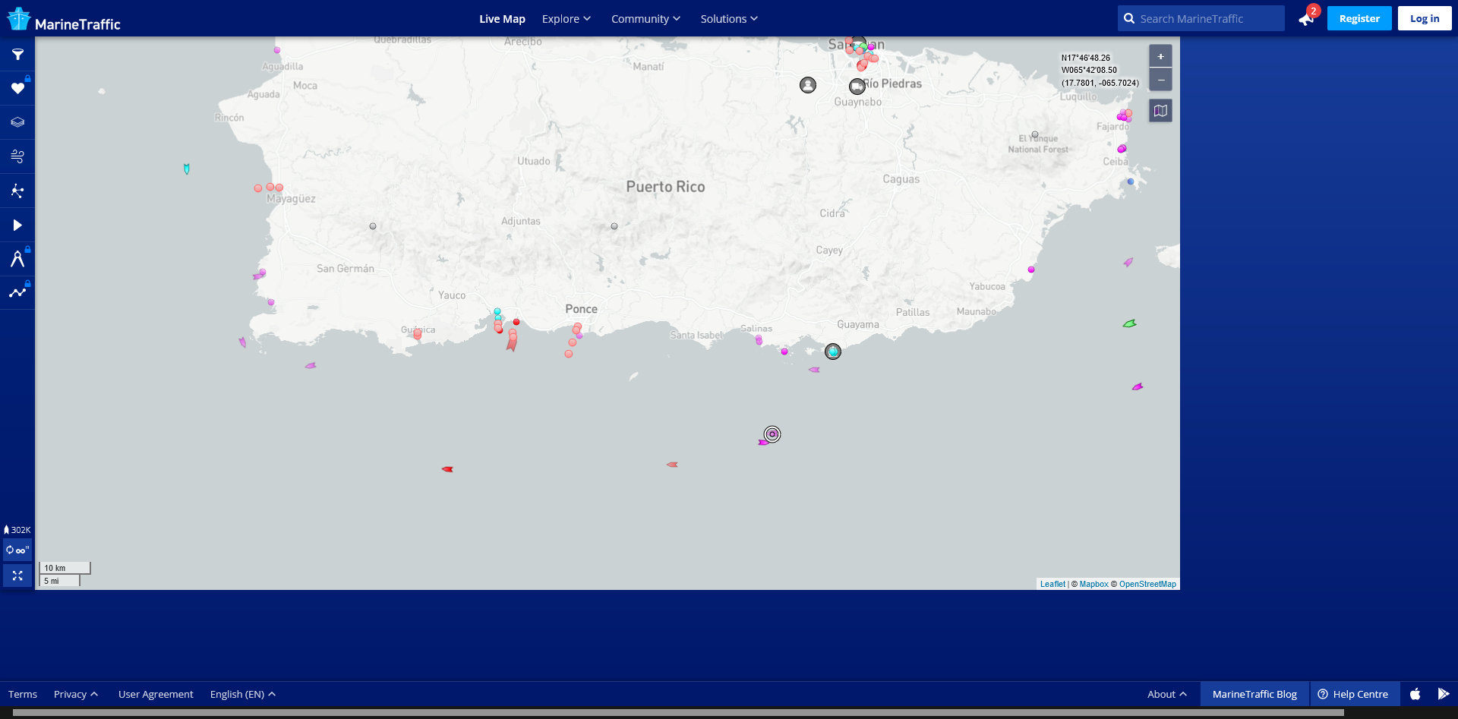Open the vessel filter funnel icon
Image resolution: width=1458 pixels, height=719 pixels.
(17, 55)
